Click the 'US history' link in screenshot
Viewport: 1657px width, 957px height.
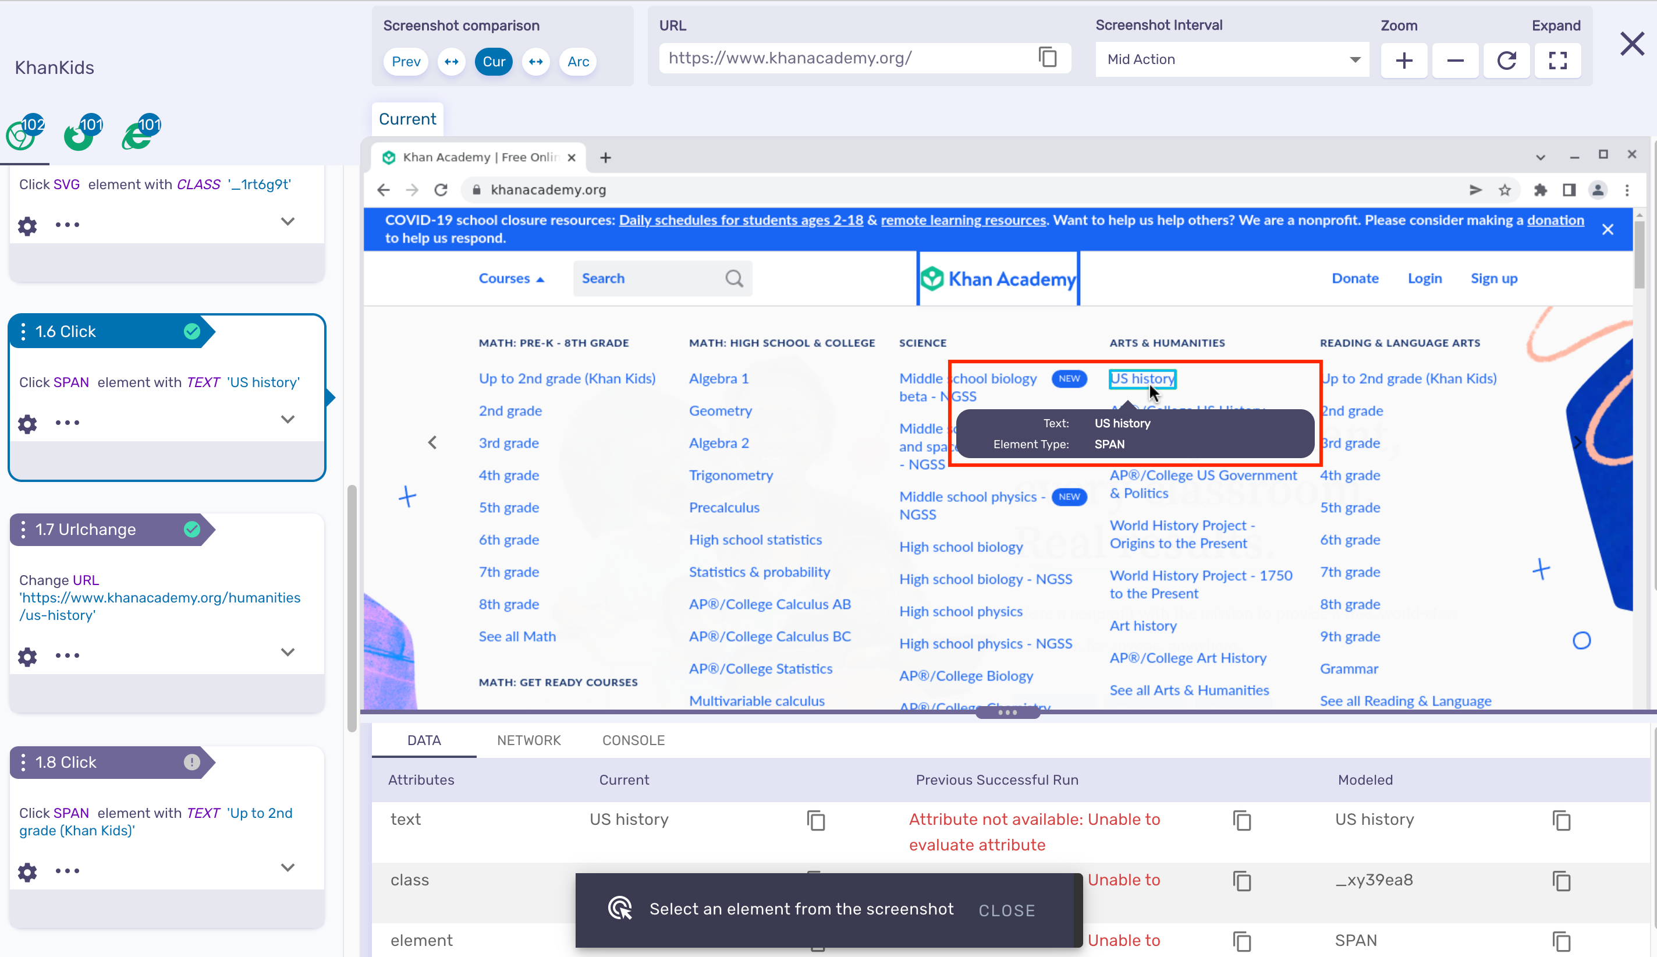tap(1142, 380)
